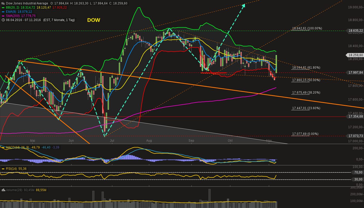Click the volume value 93,45M
Viewport: 364px width, 208px height.
pyautogui.click(x=29, y=190)
